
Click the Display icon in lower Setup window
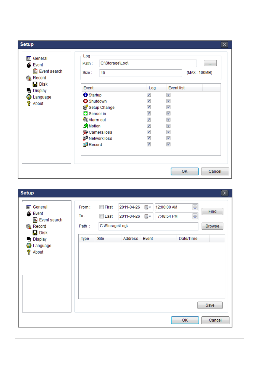(x=29, y=239)
